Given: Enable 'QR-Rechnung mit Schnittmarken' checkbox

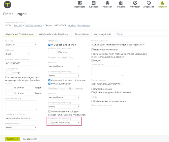Looking at the screenshot, I should click(93, 92).
